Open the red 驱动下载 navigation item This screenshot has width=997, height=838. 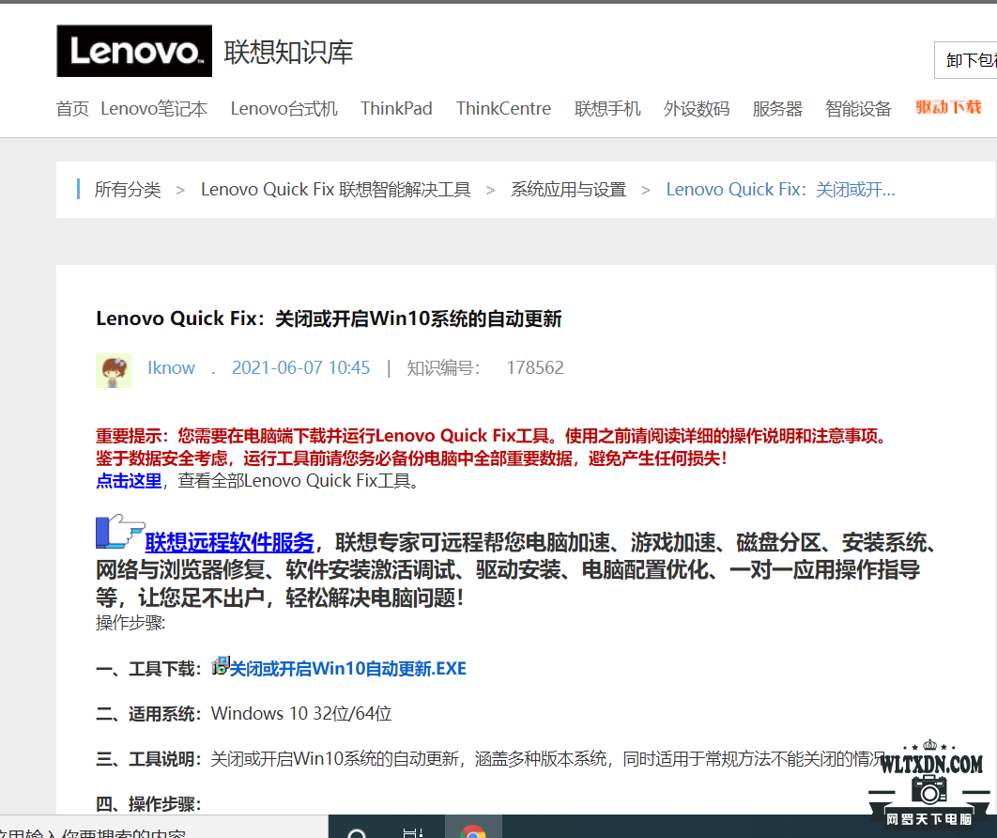click(949, 107)
